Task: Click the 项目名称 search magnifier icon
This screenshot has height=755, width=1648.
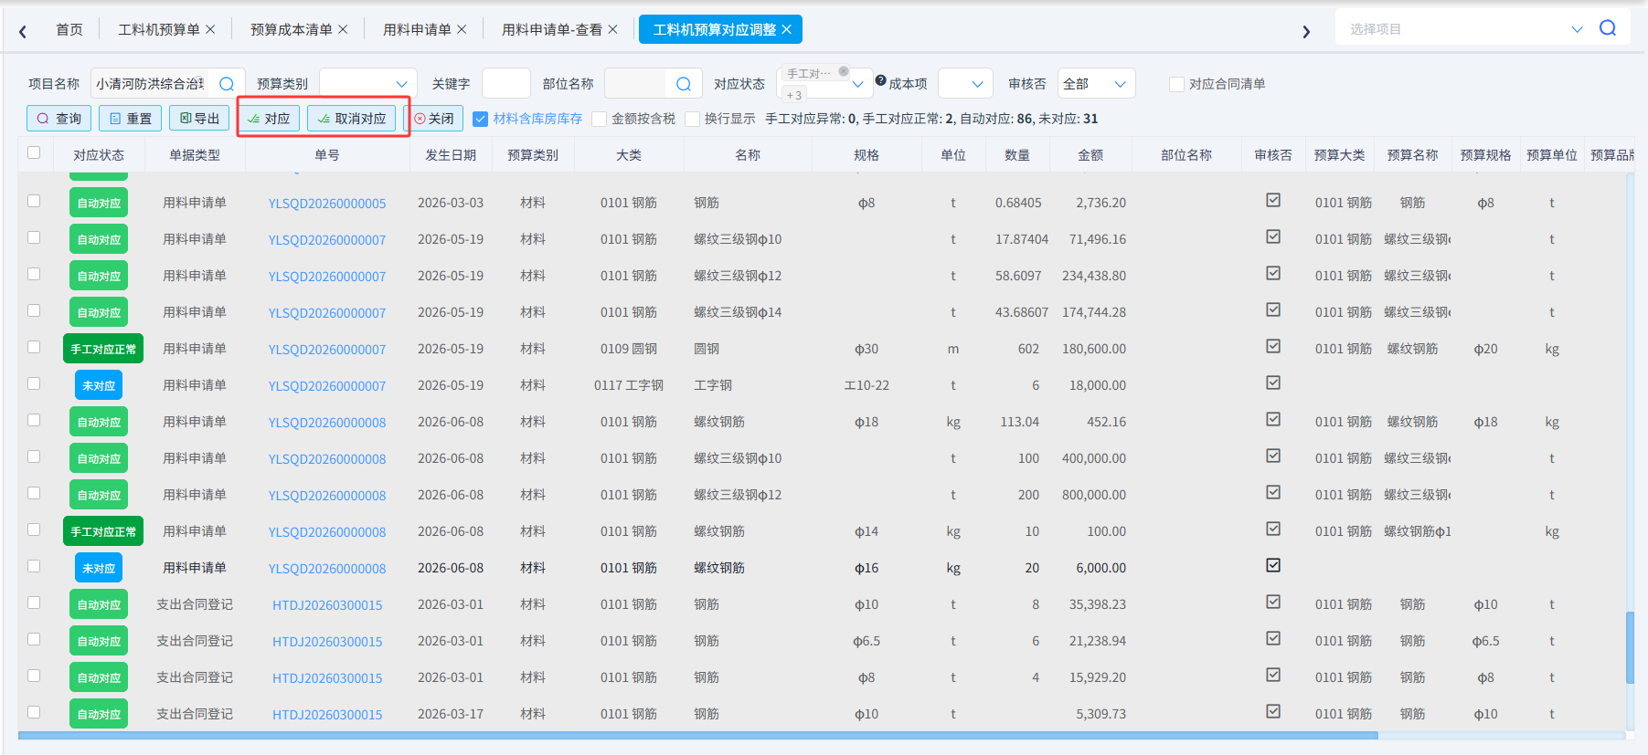Action: (x=227, y=84)
